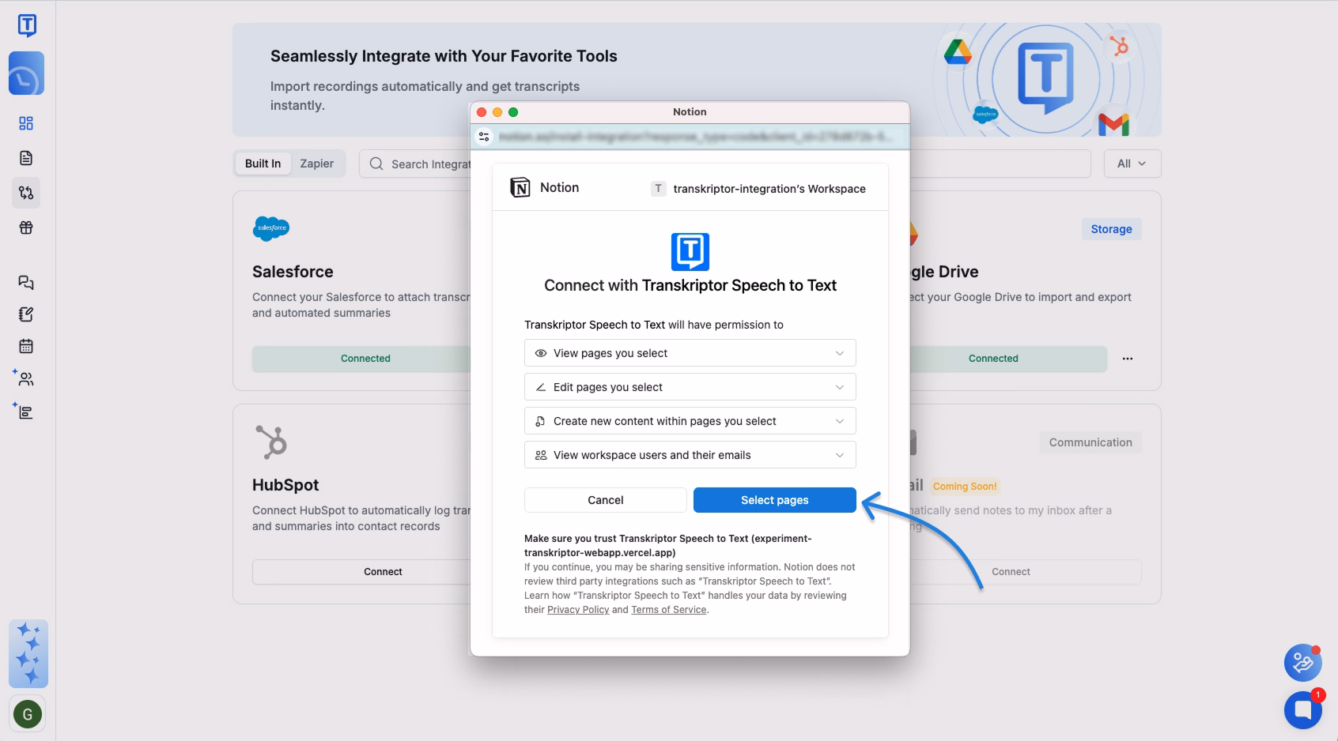Screen dimensions: 1338x741
Task: Click the Select pages button
Action: (773, 499)
